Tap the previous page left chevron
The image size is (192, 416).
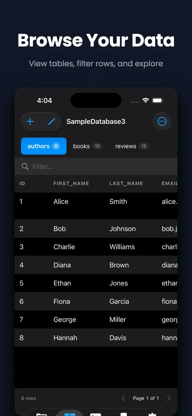tap(124, 398)
